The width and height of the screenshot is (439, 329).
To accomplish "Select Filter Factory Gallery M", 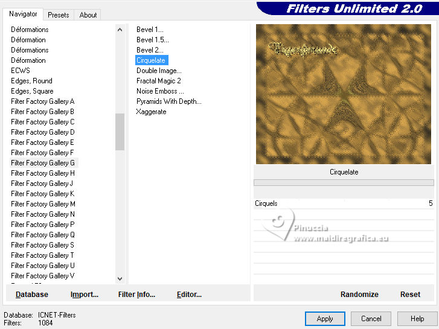I will (43, 204).
